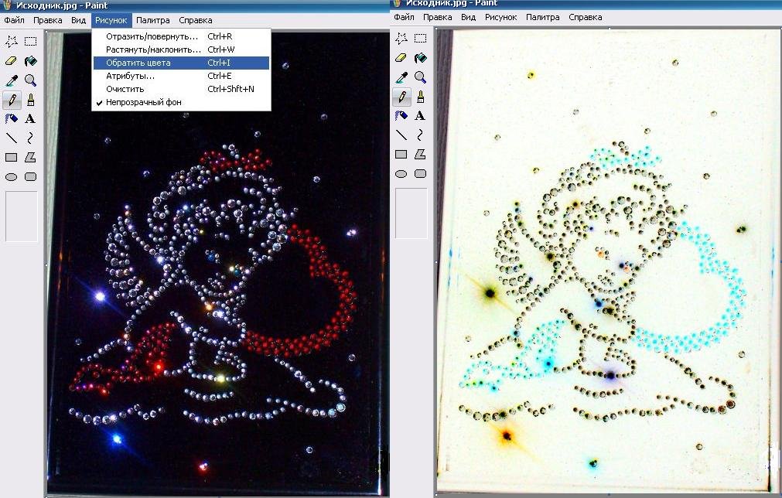Open the Файл menu in right window
The width and height of the screenshot is (782, 498).
pos(404,17)
